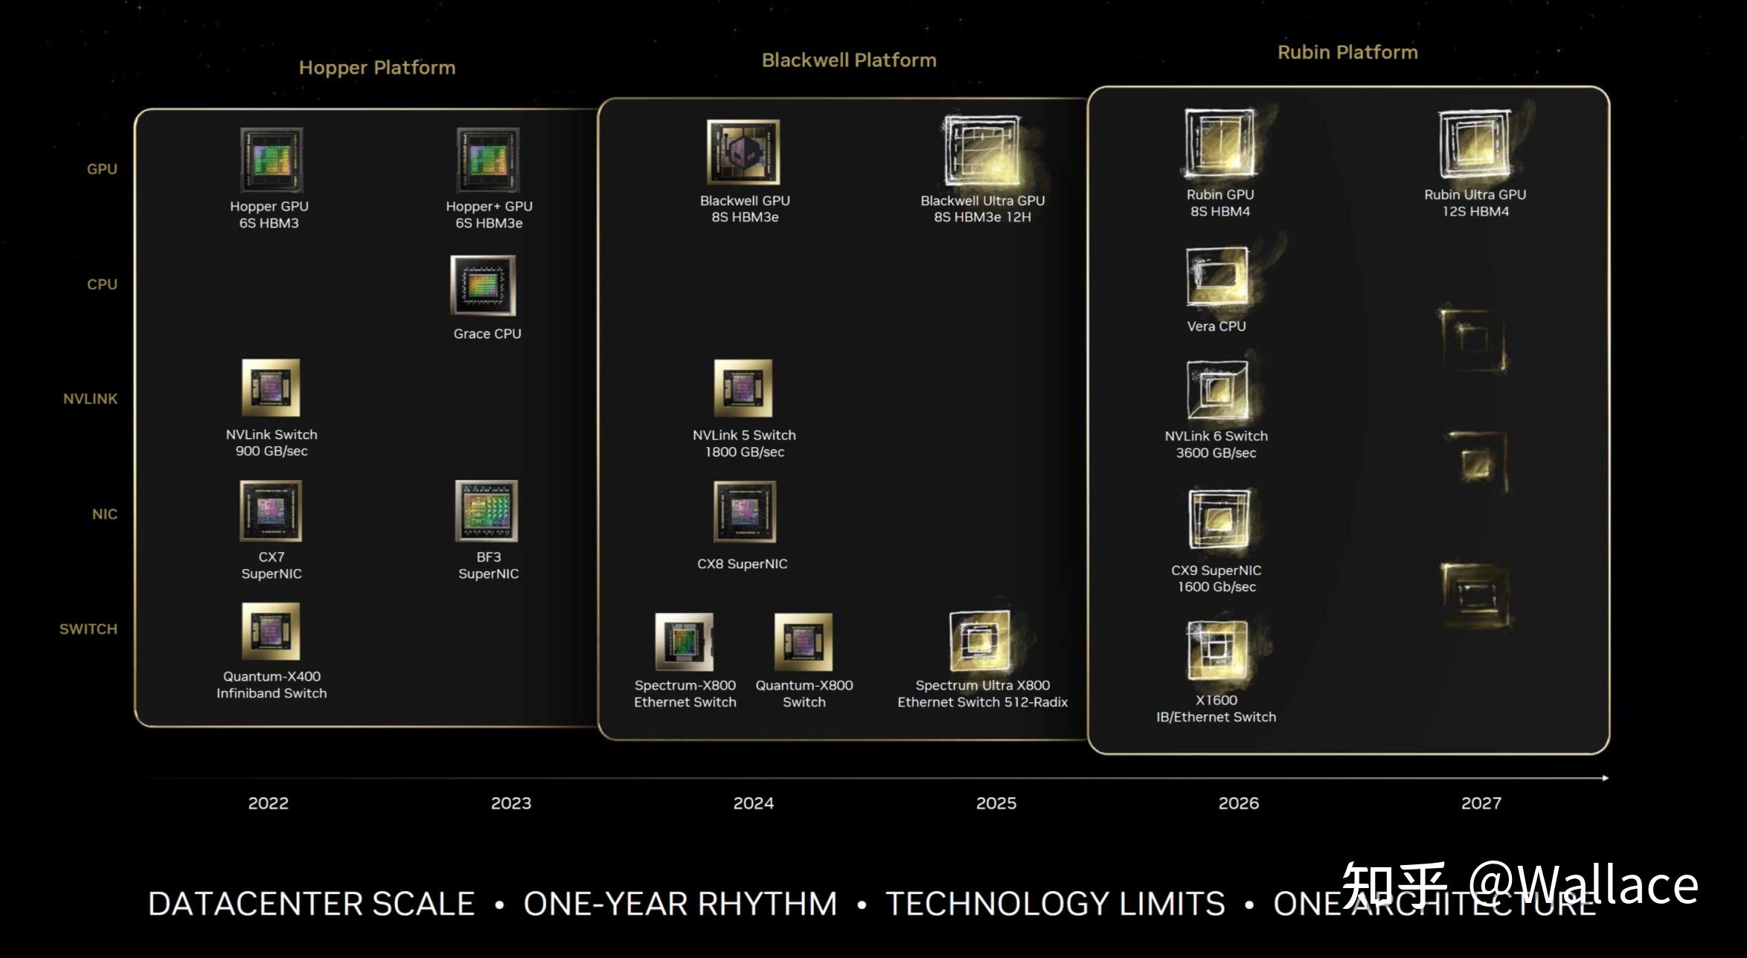The height and width of the screenshot is (958, 1747).
Task: Click the NIC row label
Action: pyautogui.click(x=104, y=514)
